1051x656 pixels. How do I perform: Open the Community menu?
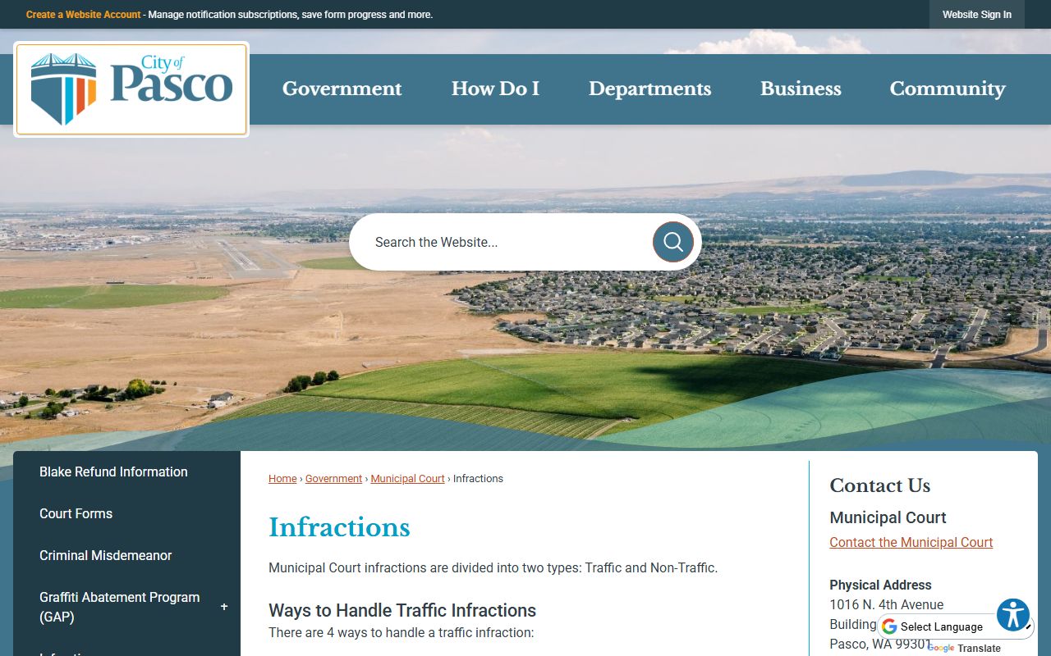coord(948,89)
